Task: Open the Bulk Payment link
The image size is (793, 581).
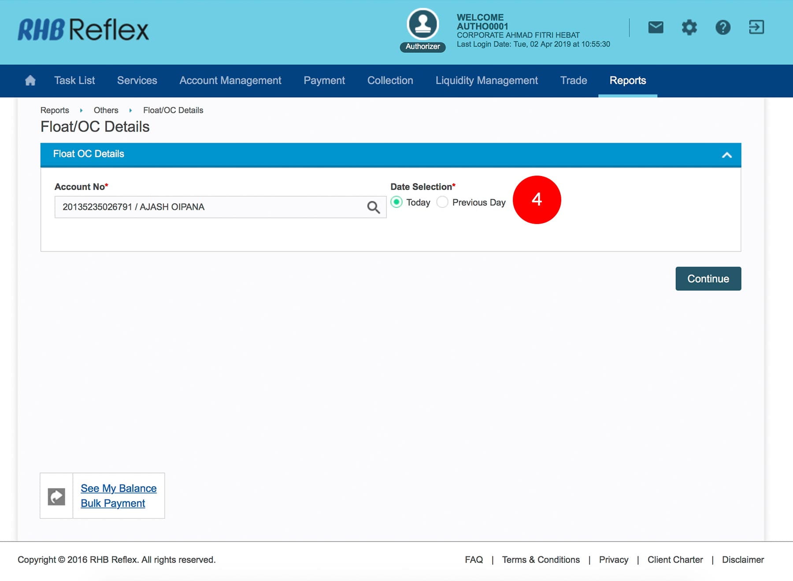Action: coord(113,503)
